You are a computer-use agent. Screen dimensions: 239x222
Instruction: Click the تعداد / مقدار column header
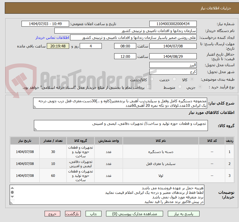[53, 141]
